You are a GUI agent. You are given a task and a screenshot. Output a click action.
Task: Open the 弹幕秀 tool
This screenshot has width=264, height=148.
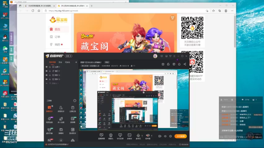point(61,131)
